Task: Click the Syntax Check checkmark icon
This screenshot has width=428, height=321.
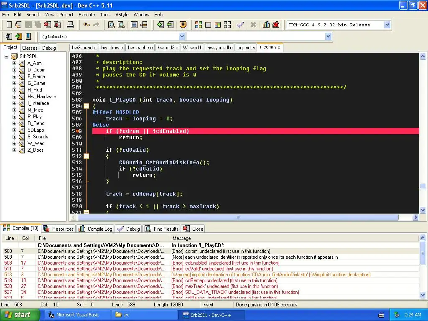Action: 240,25
